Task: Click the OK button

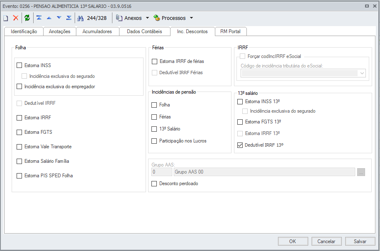Action: [x=293, y=241]
